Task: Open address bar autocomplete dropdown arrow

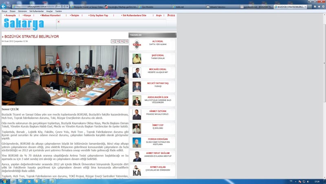Action: coord(59,7)
